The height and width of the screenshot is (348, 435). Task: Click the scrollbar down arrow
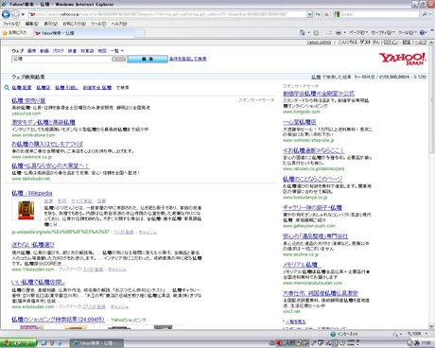tap(431, 326)
